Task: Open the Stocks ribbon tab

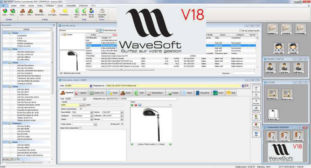Action: click(60, 5)
